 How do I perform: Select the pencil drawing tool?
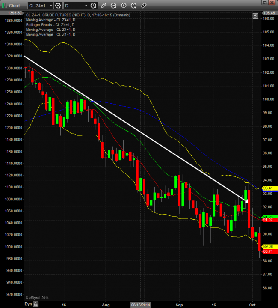coord(104,6)
